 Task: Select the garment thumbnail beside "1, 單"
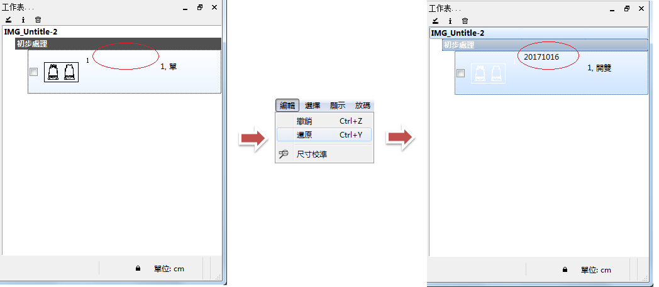coord(61,72)
